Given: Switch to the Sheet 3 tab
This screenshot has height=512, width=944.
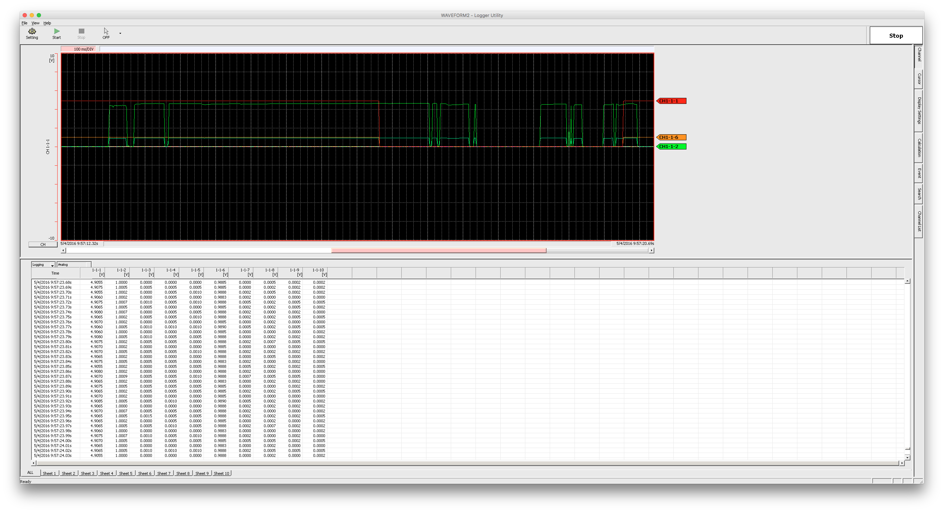Looking at the screenshot, I should 87,473.
